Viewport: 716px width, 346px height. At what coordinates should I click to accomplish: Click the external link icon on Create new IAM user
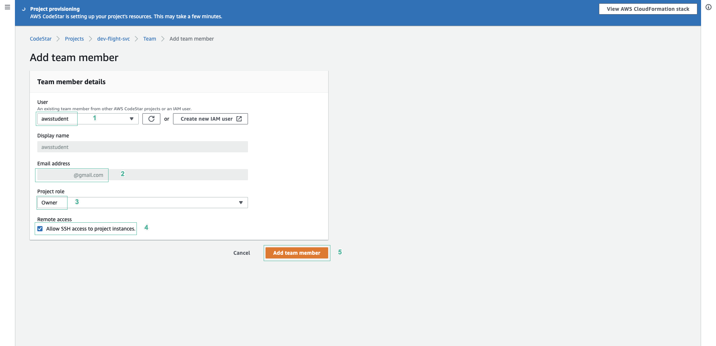[x=239, y=119]
